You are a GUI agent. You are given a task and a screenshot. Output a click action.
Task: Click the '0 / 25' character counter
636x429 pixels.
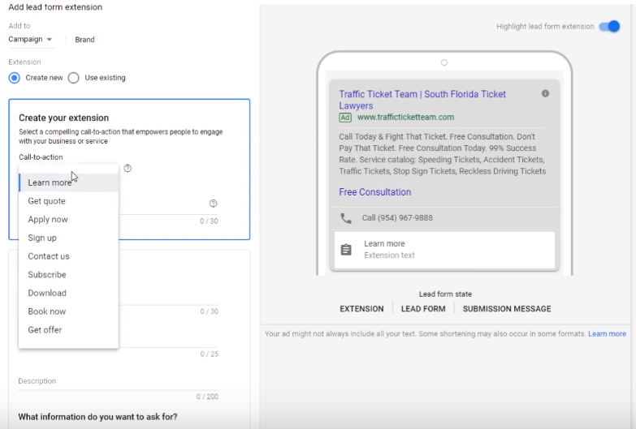click(x=210, y=354)
